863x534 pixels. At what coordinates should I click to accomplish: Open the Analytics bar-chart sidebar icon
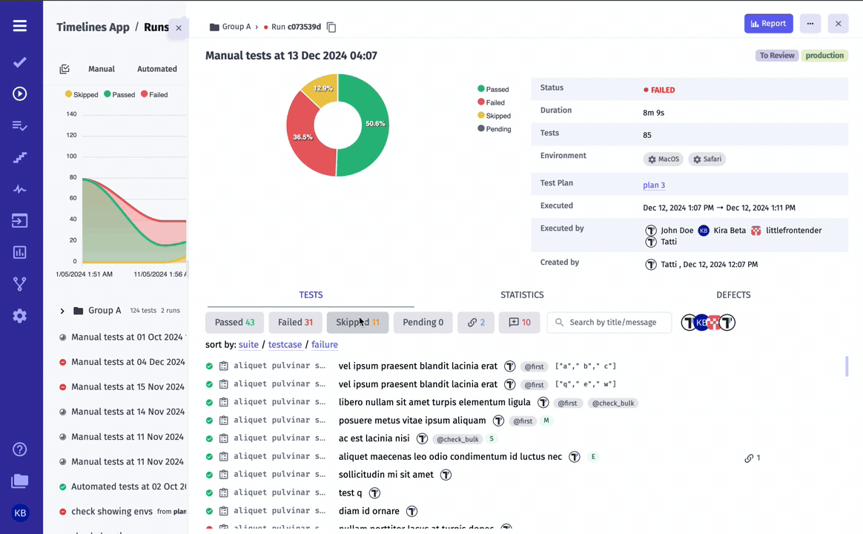coord(20,253)
